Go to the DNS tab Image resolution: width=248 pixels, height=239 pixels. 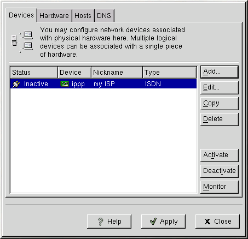point(104,16)
